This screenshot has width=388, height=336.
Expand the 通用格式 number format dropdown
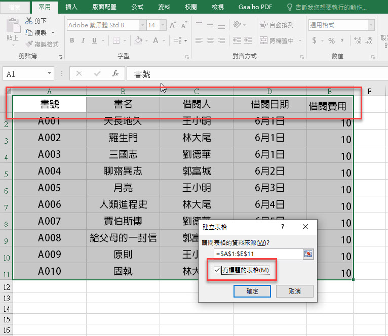pyautogui.click(x=371, y=25)
